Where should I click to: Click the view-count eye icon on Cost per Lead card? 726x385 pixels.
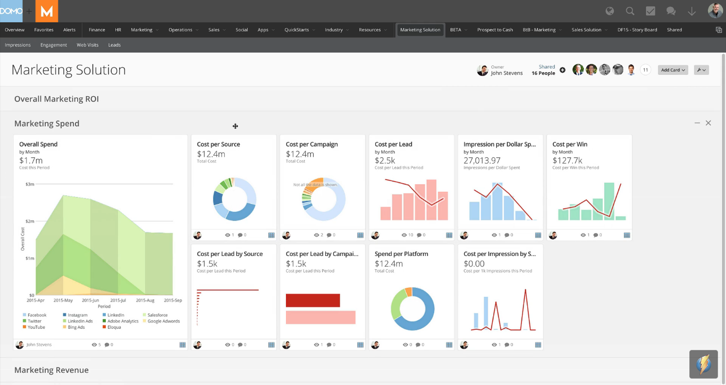coord(404,235)
